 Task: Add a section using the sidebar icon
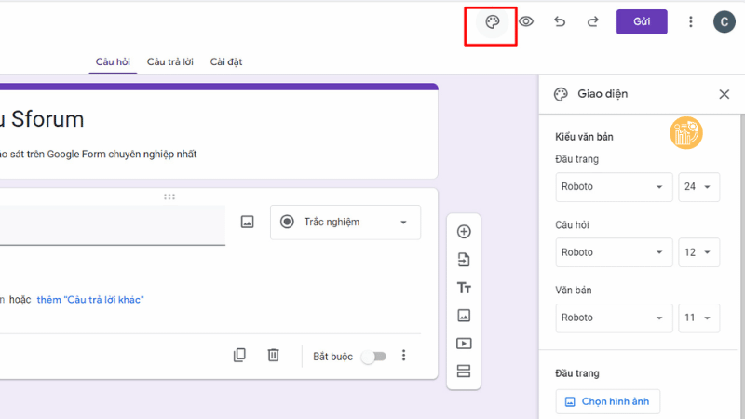[464, 372]
